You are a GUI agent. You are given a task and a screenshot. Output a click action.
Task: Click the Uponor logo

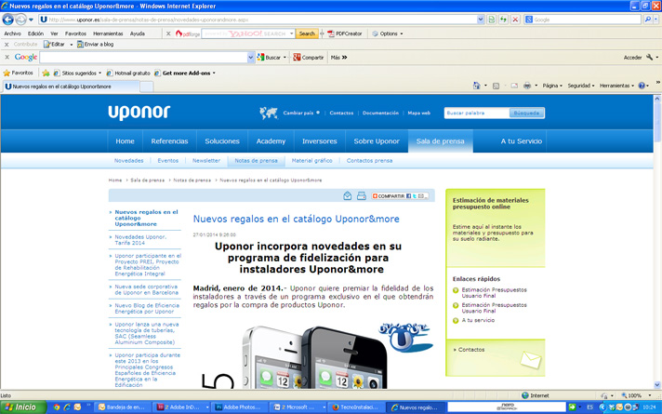[x=139, y=113]
